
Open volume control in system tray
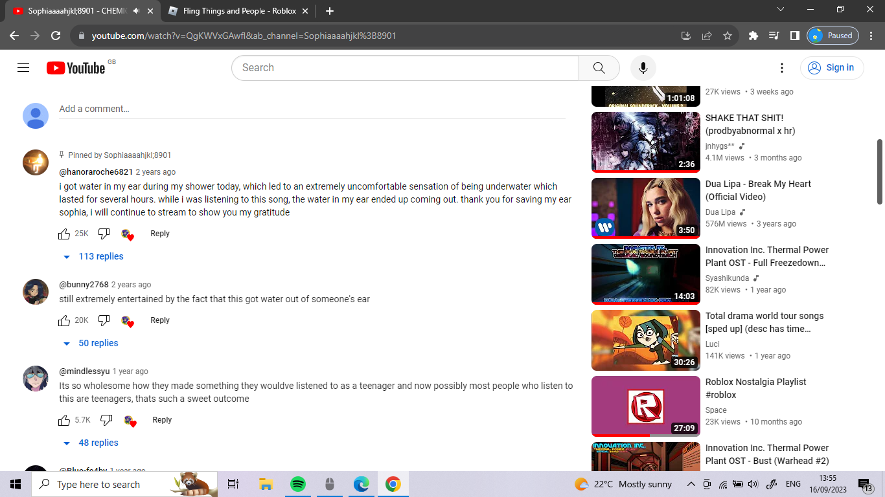[x=753, y=484]
